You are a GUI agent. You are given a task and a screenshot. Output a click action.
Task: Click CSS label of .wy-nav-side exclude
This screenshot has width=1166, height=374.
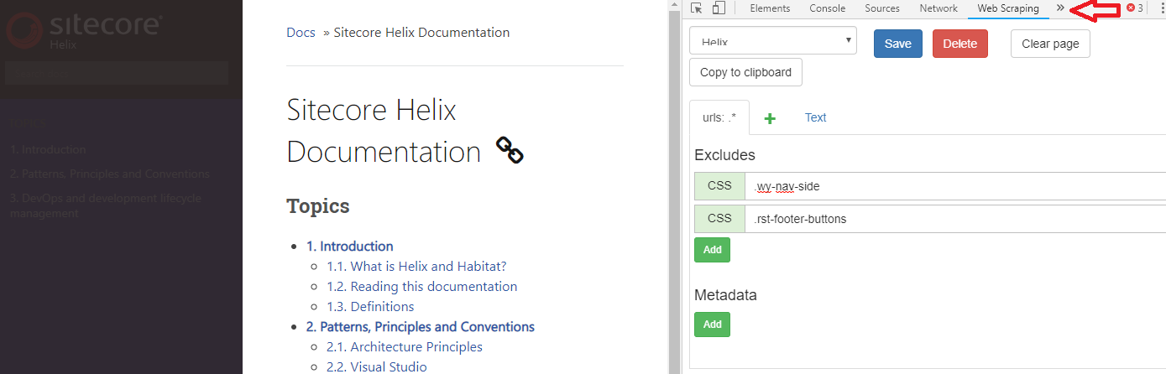tap(719, 186)
